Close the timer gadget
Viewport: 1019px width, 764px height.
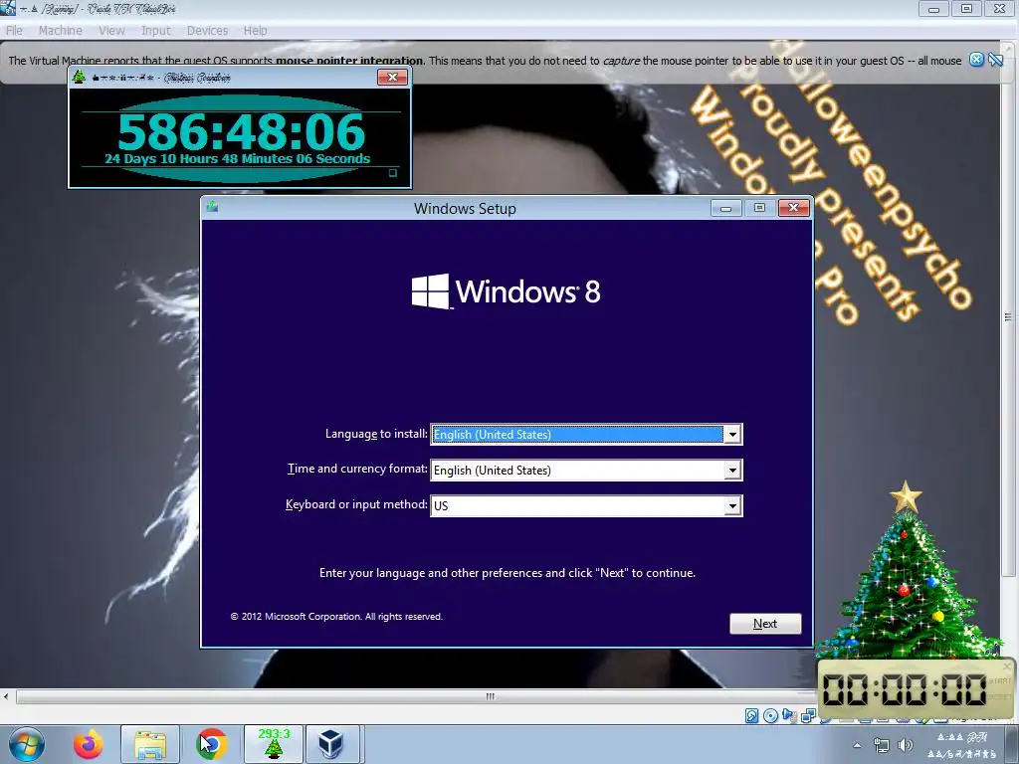click(1007, 666)
